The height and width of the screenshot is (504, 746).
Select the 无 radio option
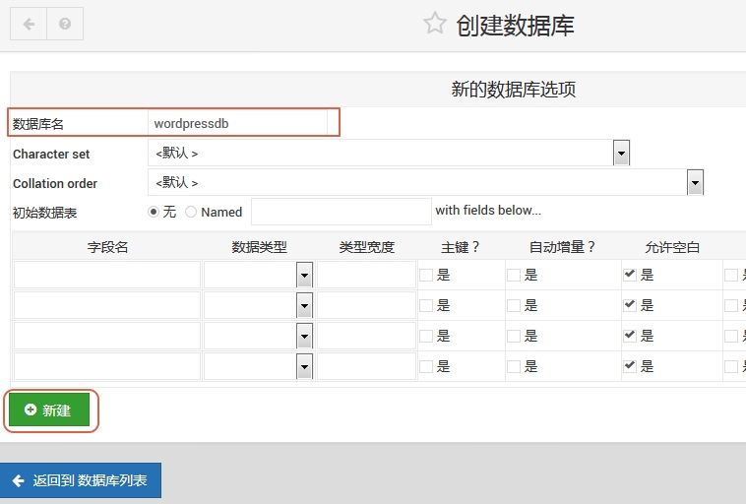click(154, 212)
